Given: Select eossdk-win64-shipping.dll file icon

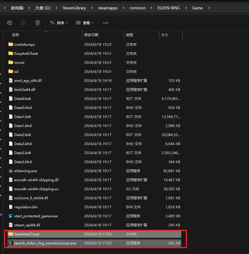Looking at the screenshot, I should tap(11, 180).
